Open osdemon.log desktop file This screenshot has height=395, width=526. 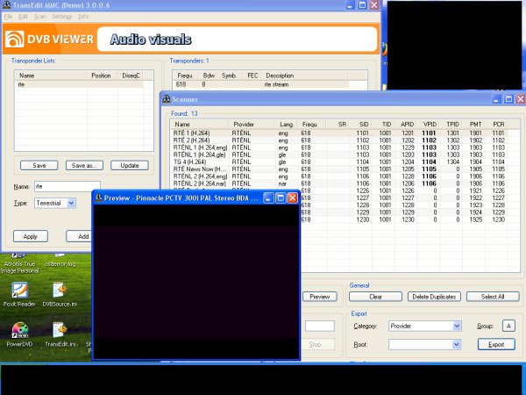pos(60,261)
